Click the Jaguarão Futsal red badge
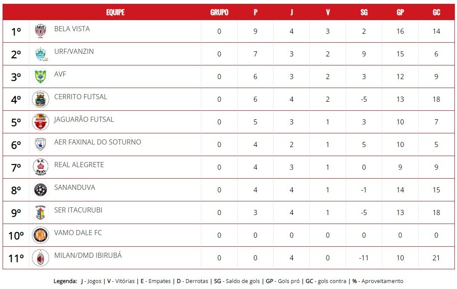 [41, 122]
